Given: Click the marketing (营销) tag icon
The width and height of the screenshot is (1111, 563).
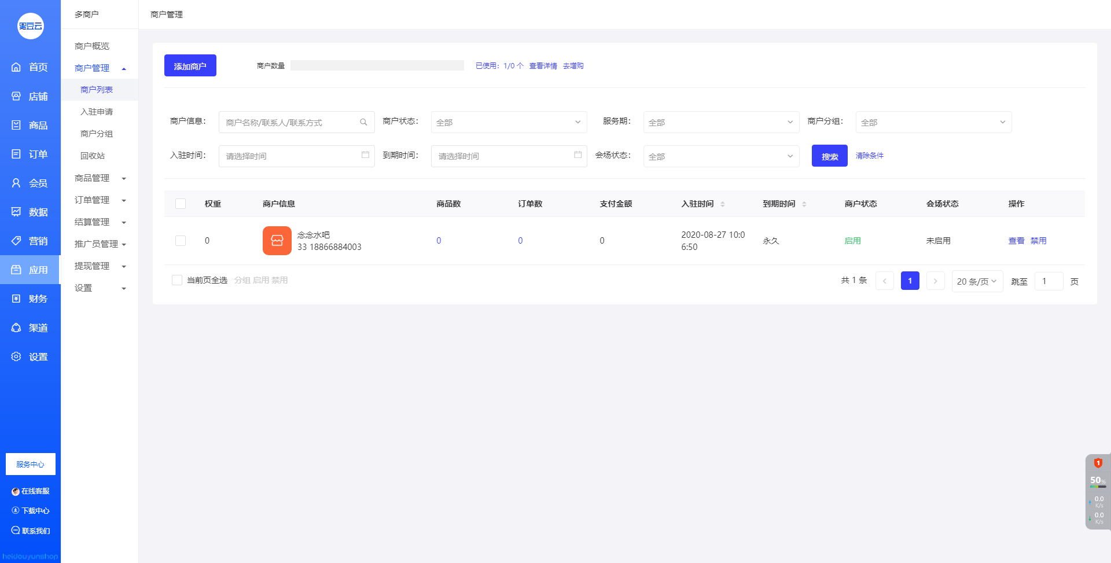Looking at the screenshot, I should 16,241.
